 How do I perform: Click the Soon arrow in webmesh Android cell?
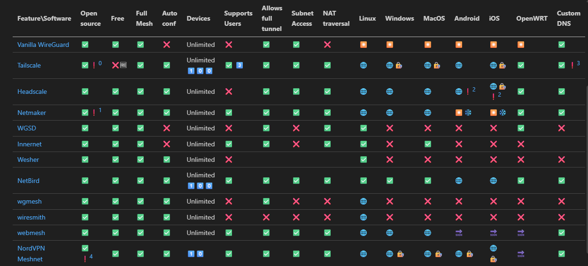[459, 233]
